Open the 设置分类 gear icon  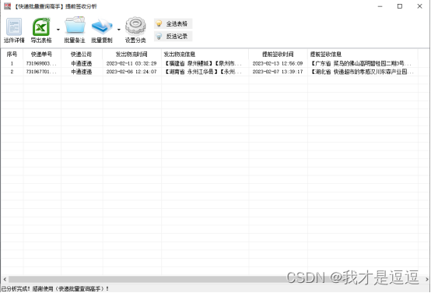[135, 26]
